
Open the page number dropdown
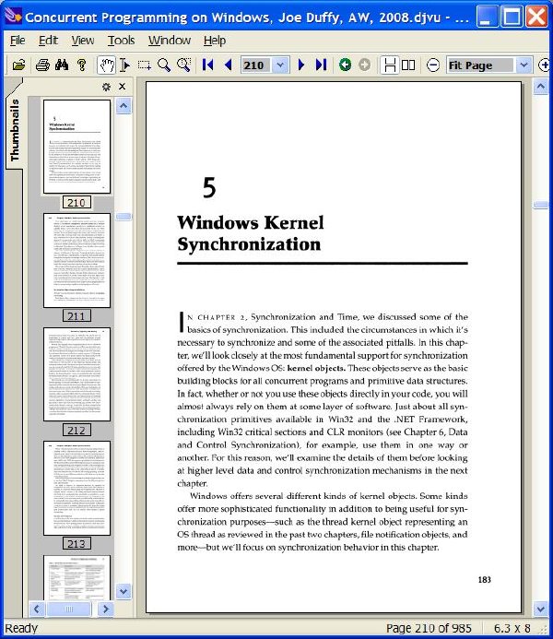click(280, 65)
